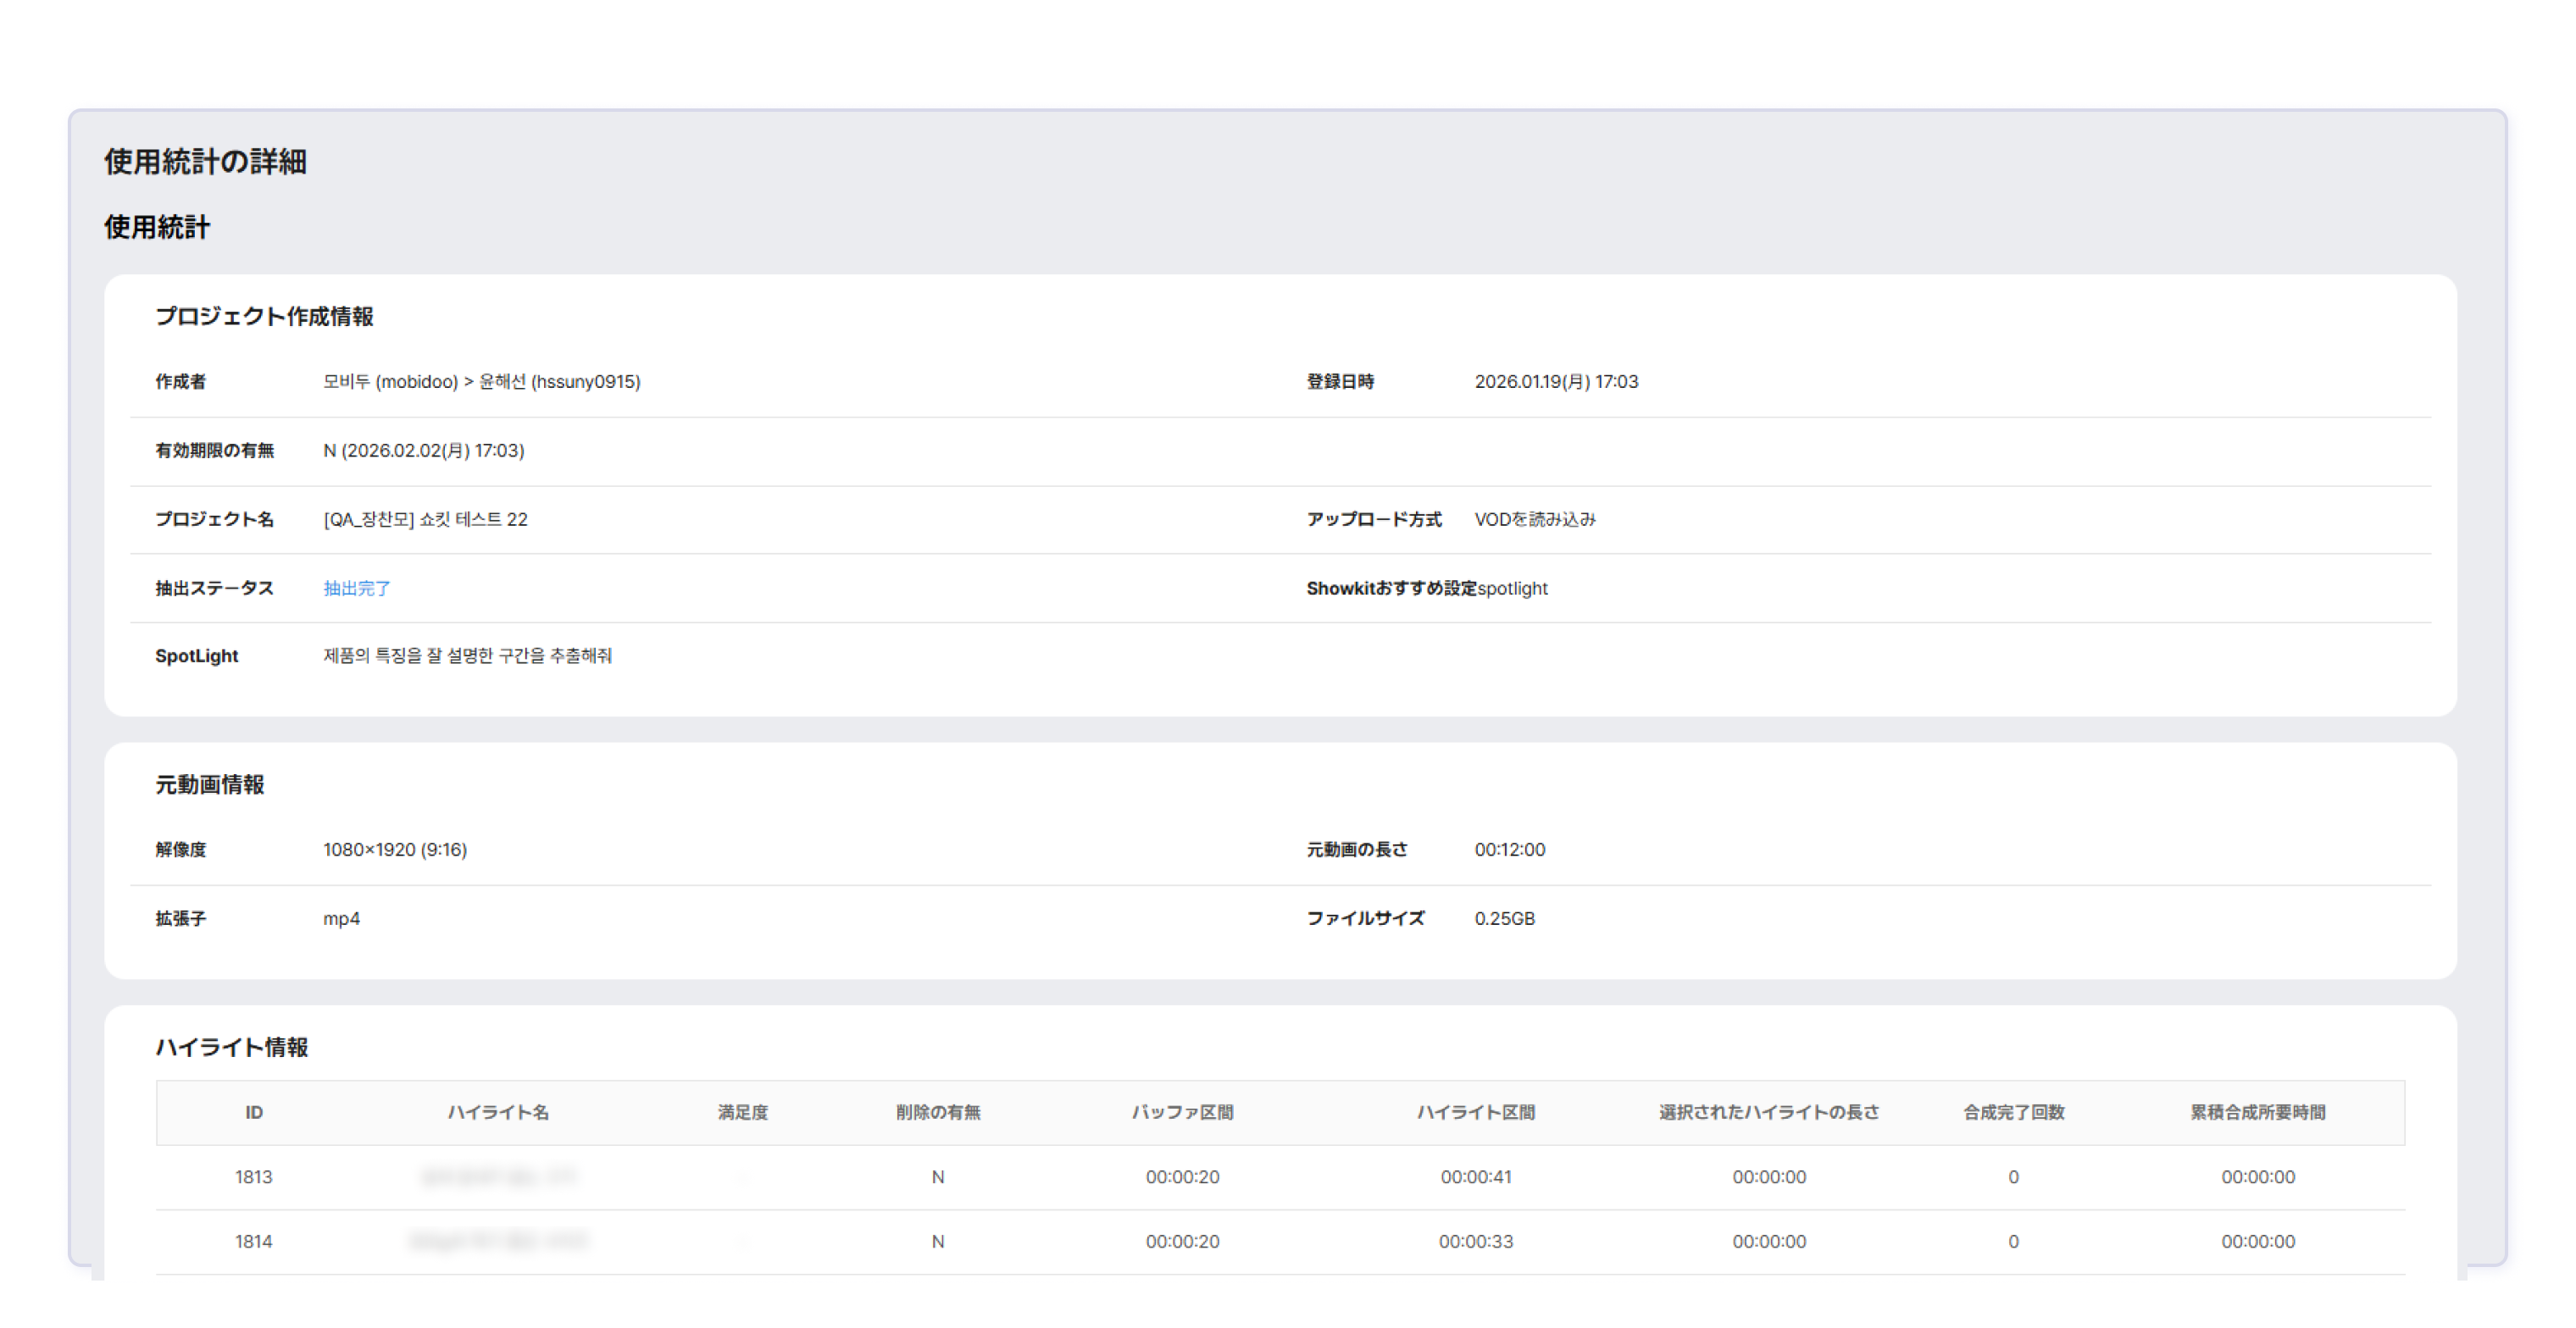The image size is (2576, 1328).
Task: Click the project name QA 쇼킷 테스트 22
Action: click(x=425, y=520)
